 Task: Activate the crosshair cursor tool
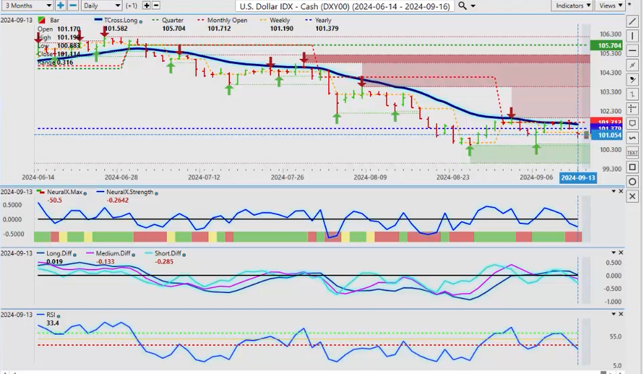click(x=633, y=109)
